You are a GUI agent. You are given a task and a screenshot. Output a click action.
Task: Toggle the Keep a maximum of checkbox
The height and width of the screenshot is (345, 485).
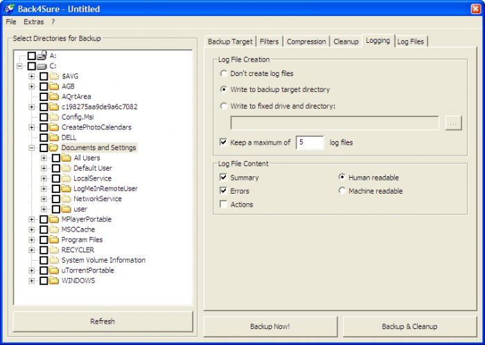pyautogui.click(x=223, y=142)
